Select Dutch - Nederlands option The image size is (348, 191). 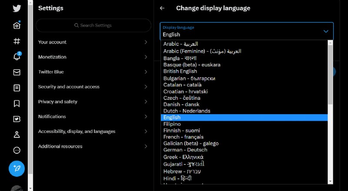(x=244, y=111)
